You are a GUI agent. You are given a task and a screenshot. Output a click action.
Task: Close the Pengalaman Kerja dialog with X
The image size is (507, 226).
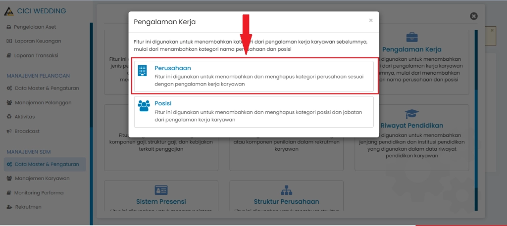[371, 20]
